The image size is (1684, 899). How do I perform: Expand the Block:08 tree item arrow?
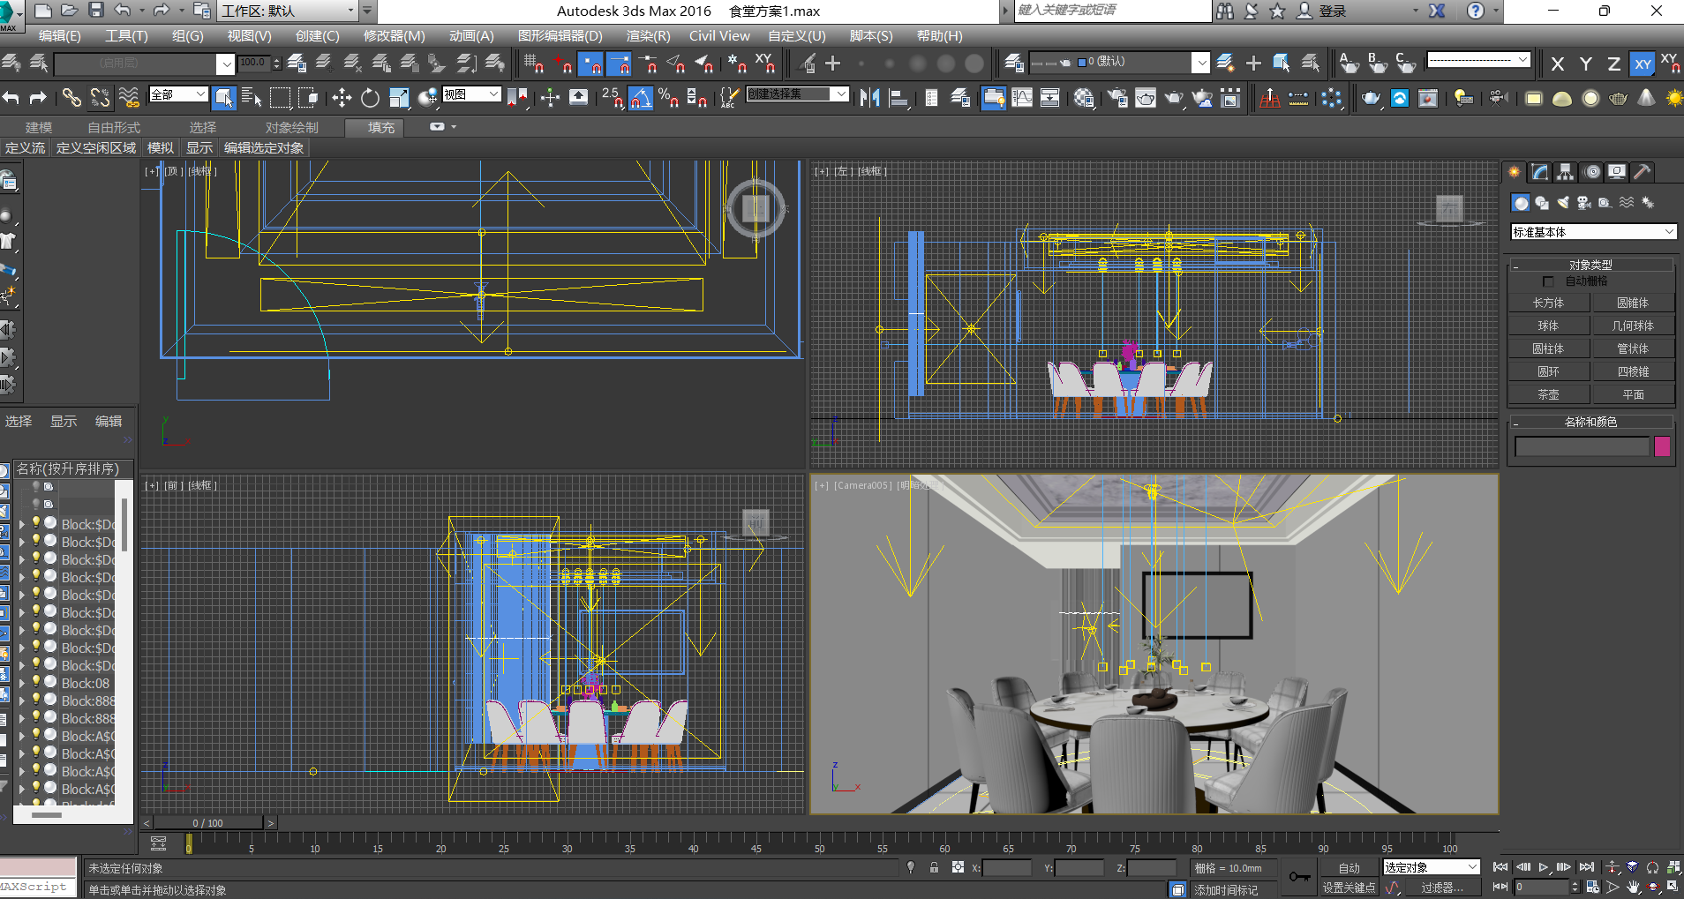pyautogui.click(x=21, y=683)
